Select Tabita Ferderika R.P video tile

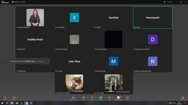pyautogui.click(x=35, y=17)
